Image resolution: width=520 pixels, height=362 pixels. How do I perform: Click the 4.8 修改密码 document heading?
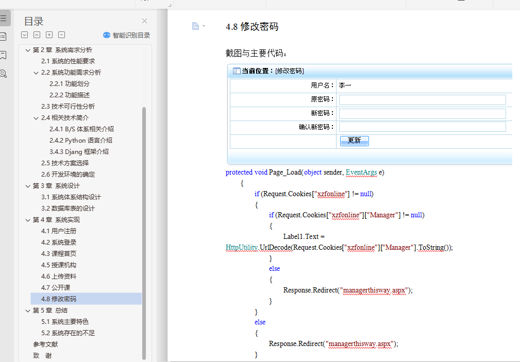(x=252, y=27)
